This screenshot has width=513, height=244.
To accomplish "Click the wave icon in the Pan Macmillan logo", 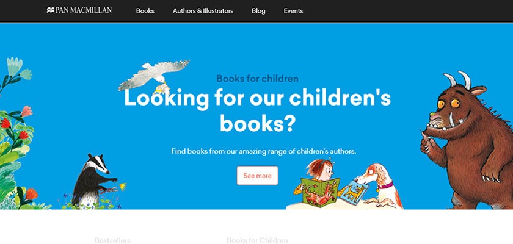I will pyautogui.click(x=50, y=10).
